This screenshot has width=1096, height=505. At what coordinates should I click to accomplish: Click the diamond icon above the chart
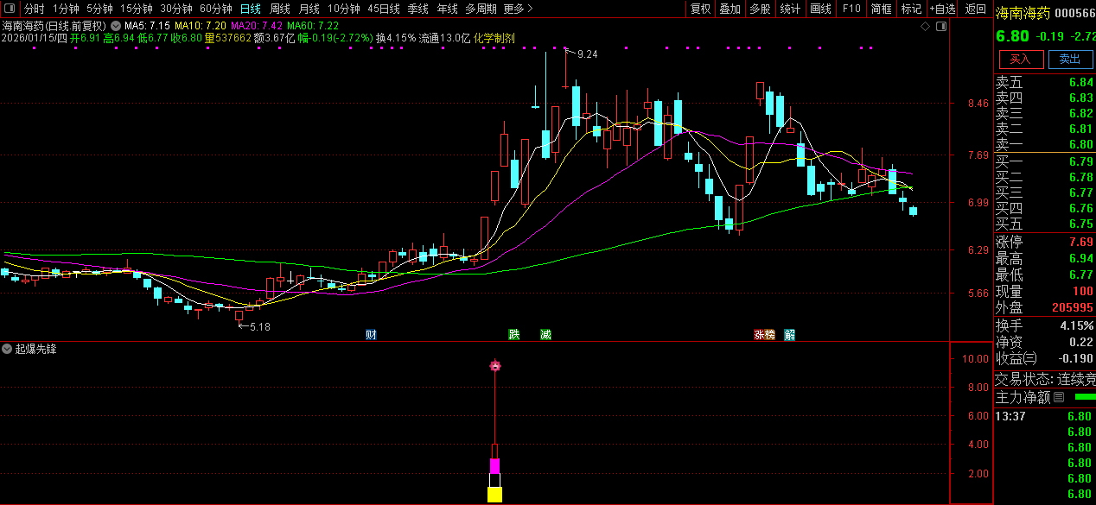[x=925, y=27]
